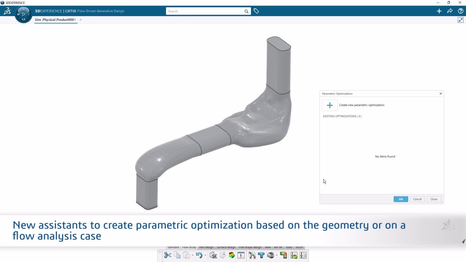466x262 pixels.
Task: Click the gray smooth shape icon
Action: coord(270,255)
